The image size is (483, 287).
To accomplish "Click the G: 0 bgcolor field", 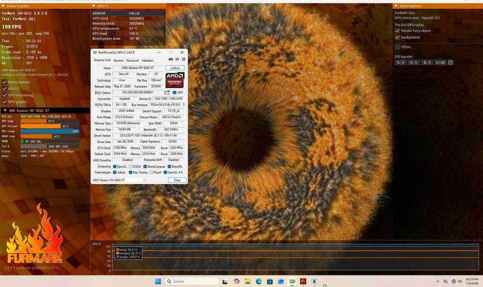I will click(414, 62).
